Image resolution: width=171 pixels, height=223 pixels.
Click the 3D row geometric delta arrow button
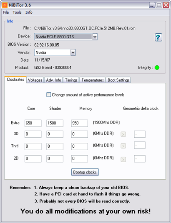tap(123, 134)
